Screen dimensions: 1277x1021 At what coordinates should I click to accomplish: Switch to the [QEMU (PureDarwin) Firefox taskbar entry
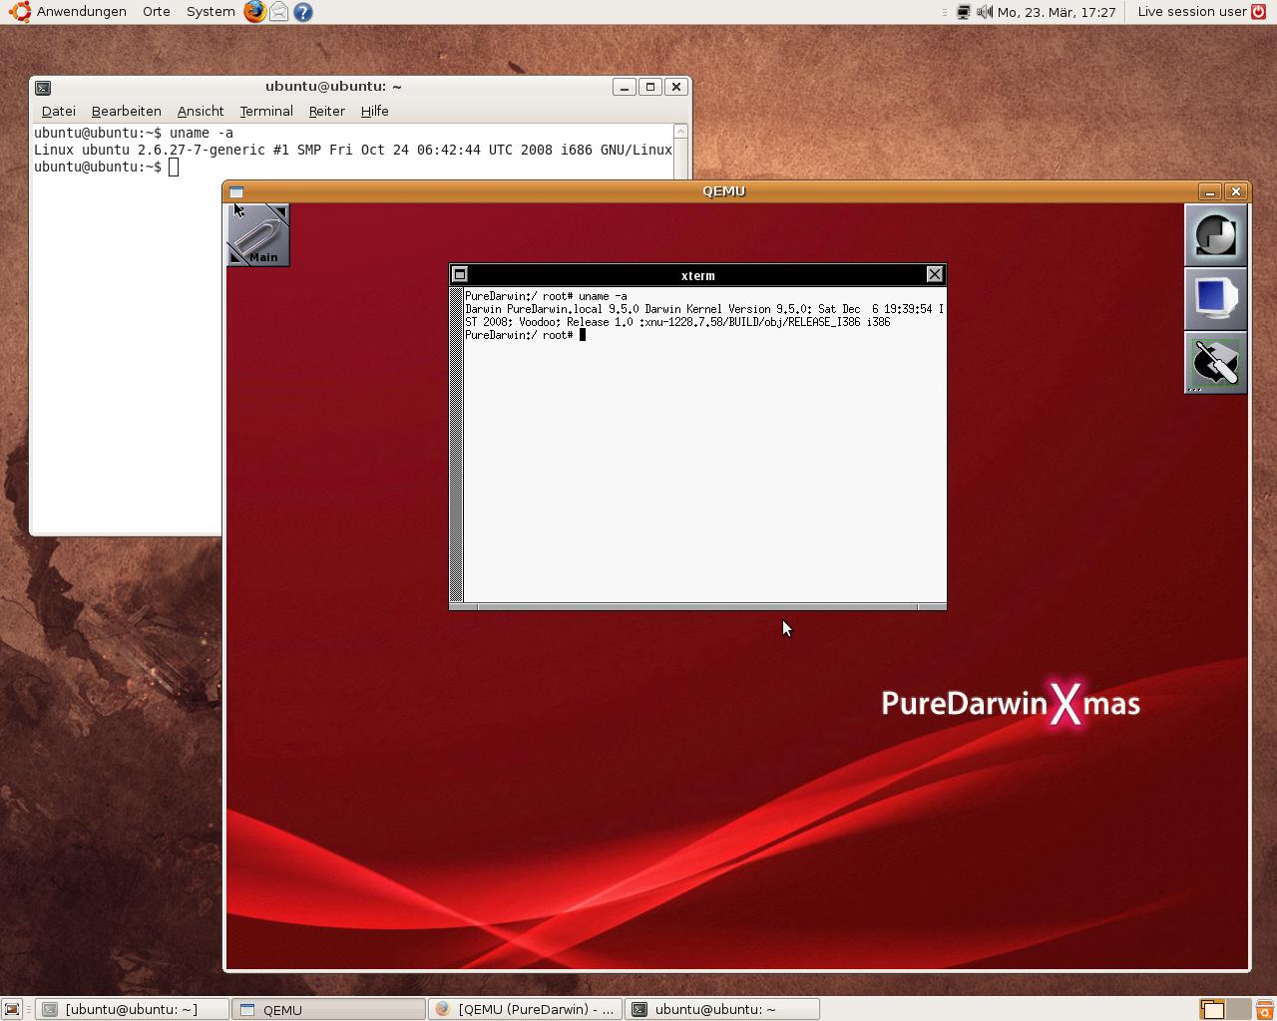[526, 1009]
